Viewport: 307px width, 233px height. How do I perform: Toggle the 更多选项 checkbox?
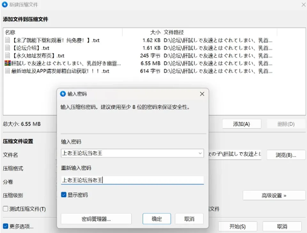[x=5, y=226]
